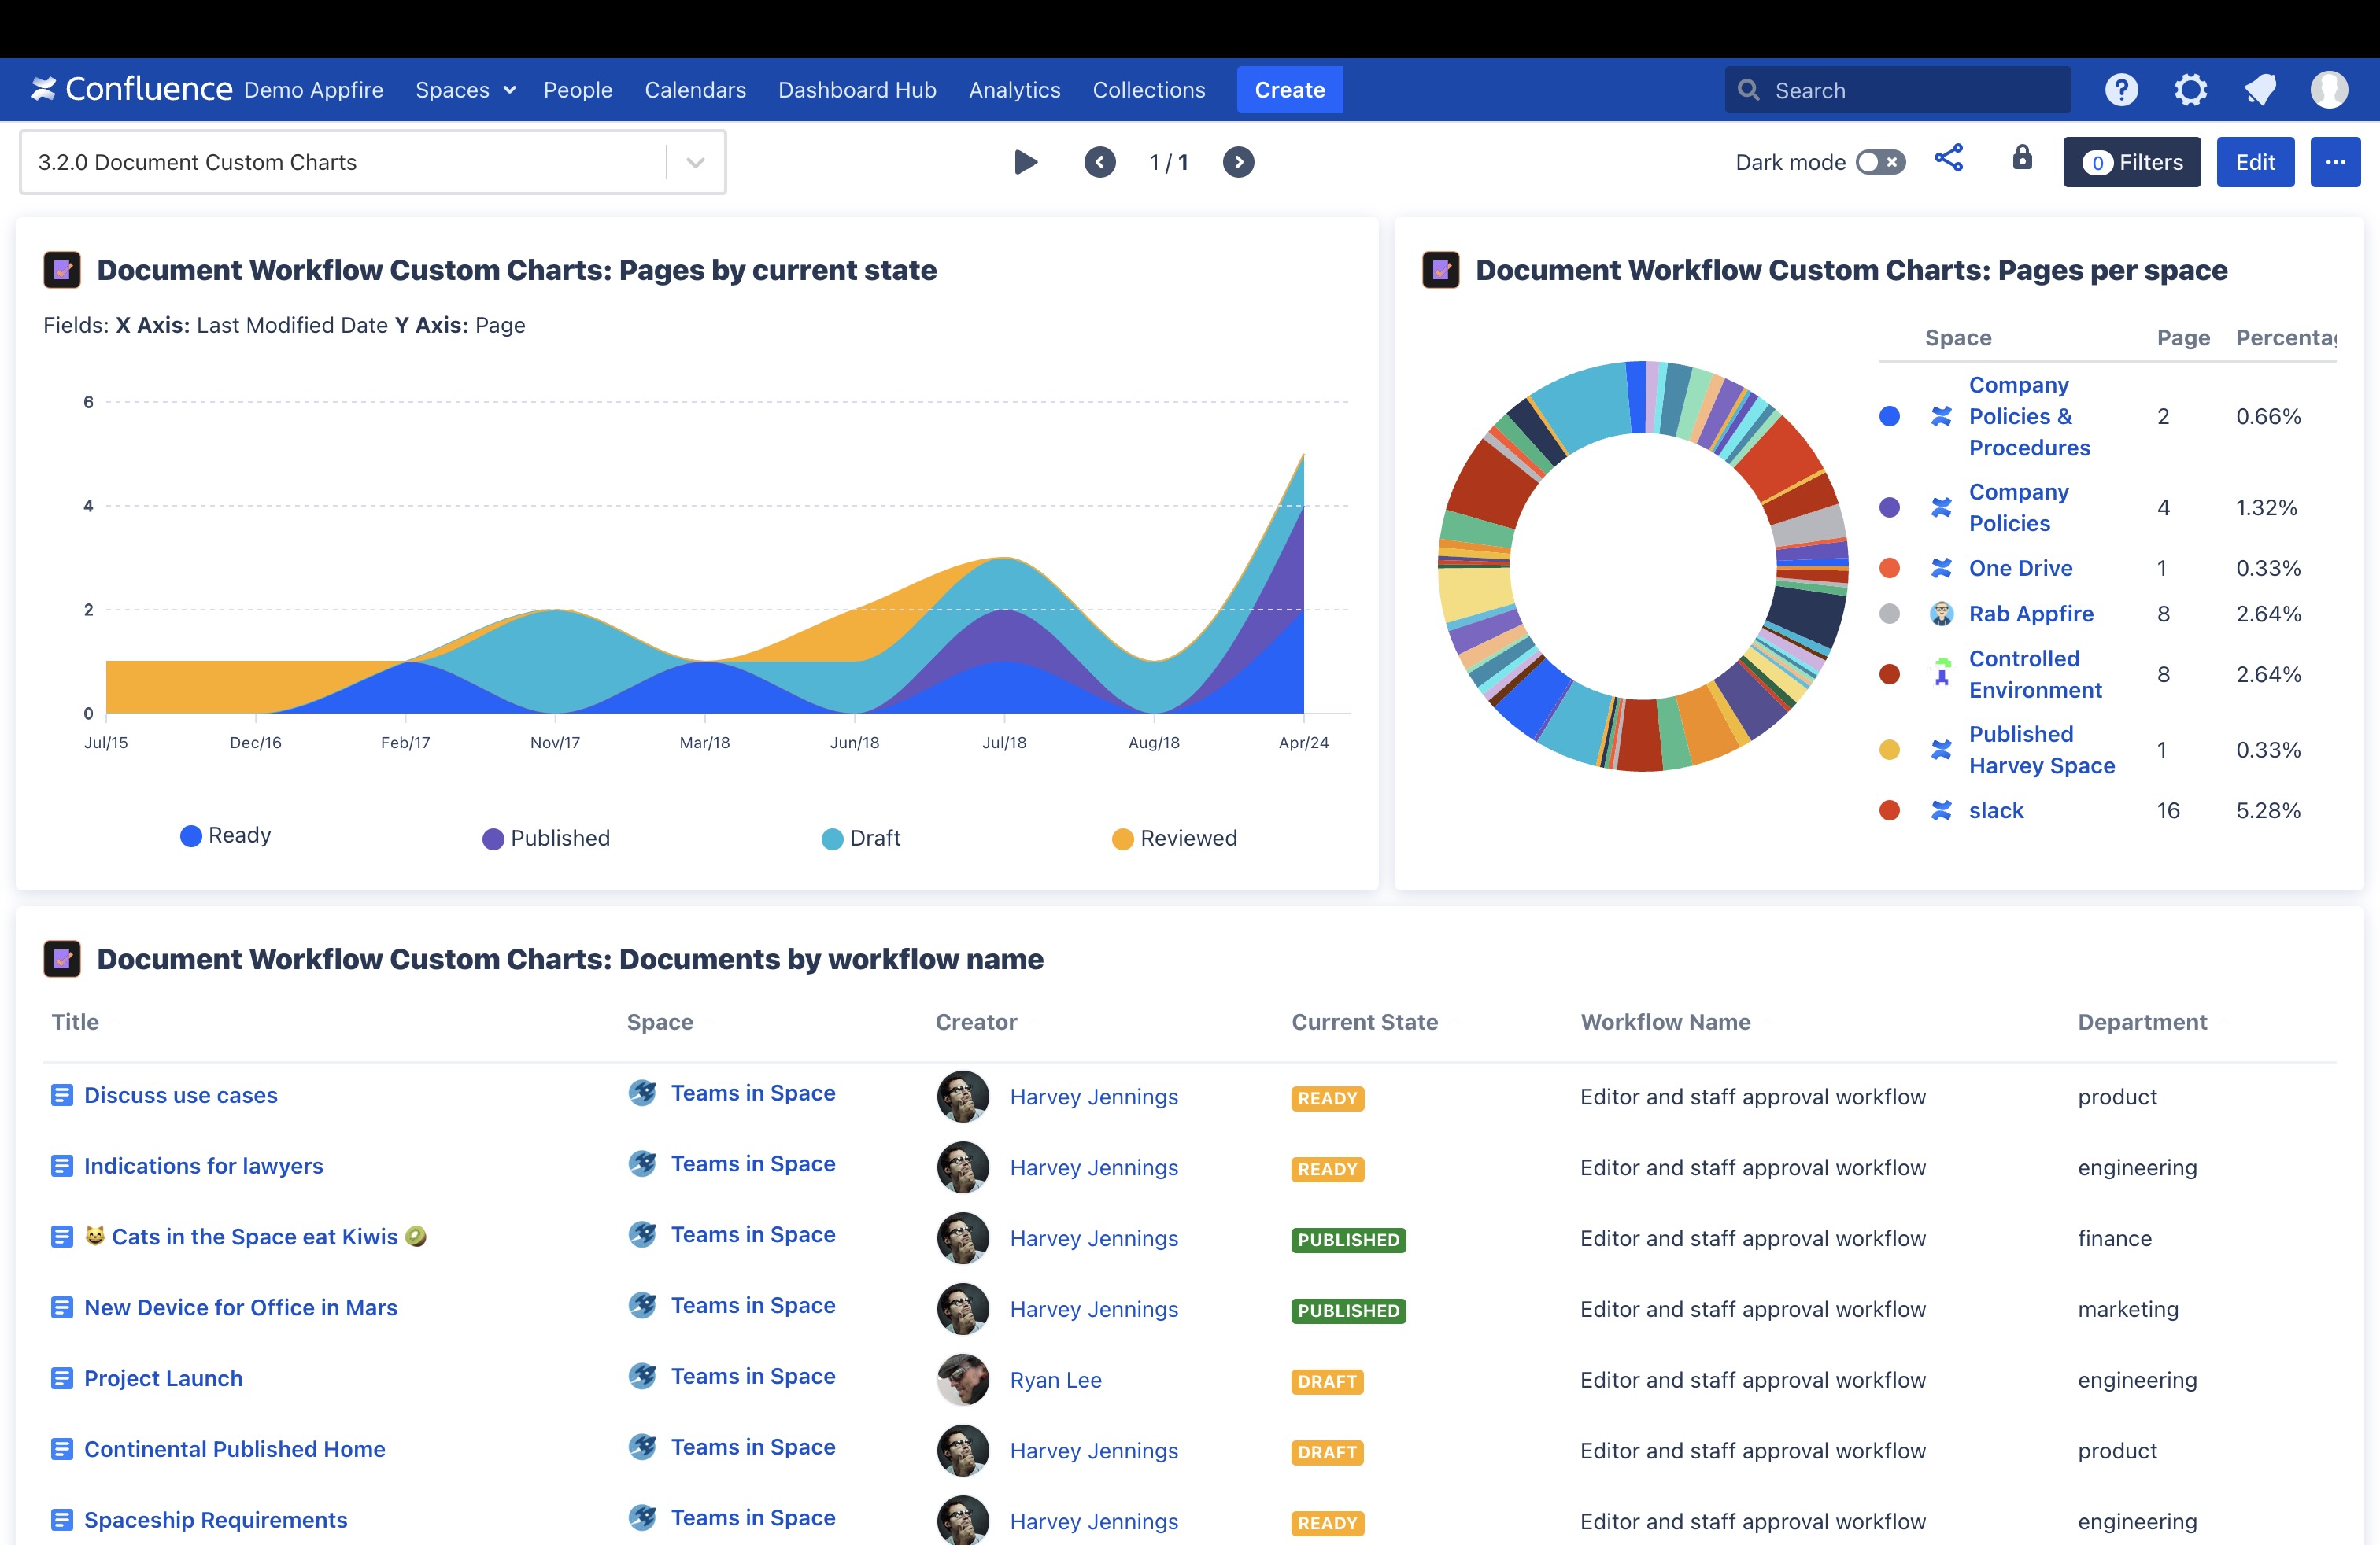2380x1545 pixels.
Task: Open the help question mark icon
Action: pos(2120,90)
